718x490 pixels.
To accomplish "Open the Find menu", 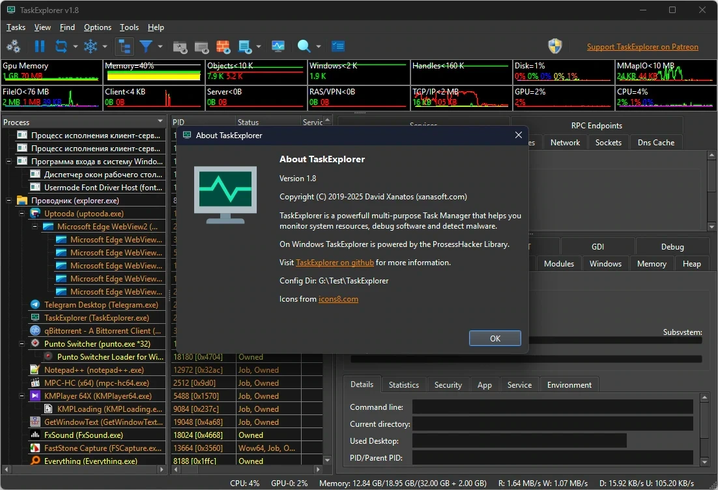I will click(x=67, y=27).
